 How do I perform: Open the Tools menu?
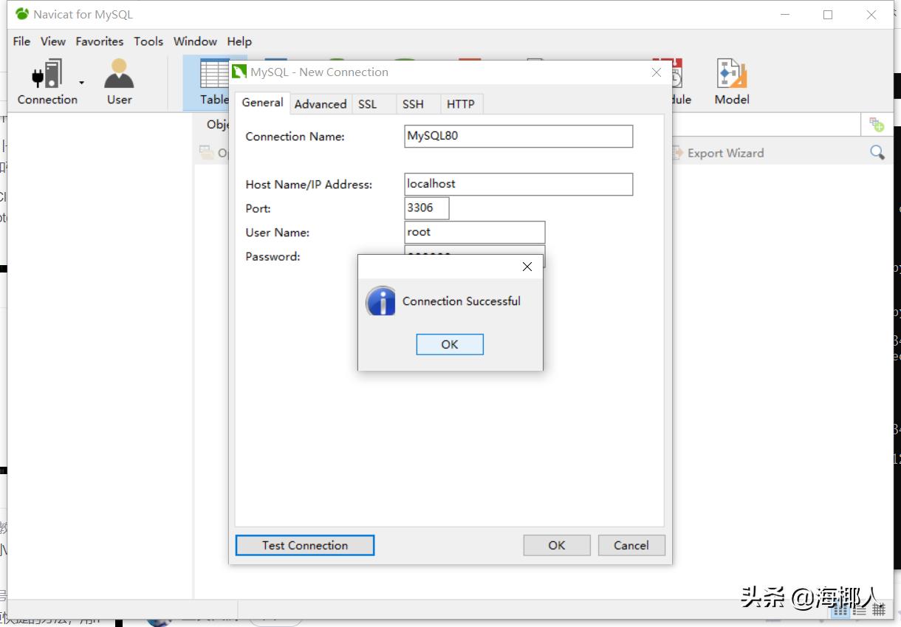coord(148,41)
